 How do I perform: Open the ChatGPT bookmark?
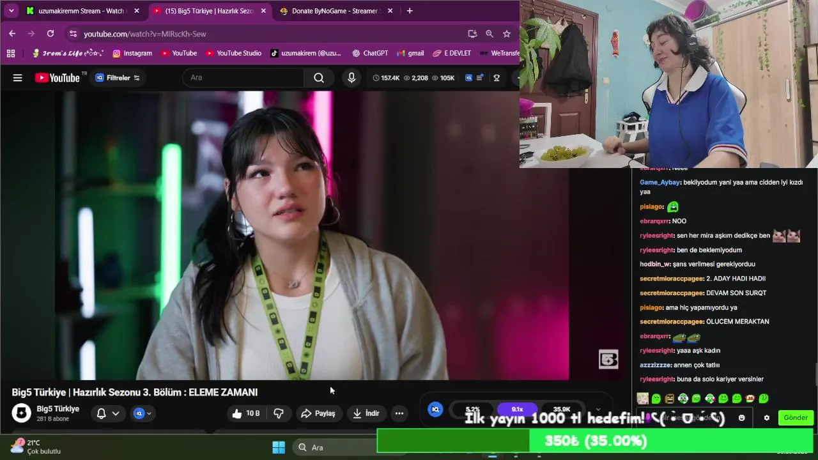tap(370, 53)
